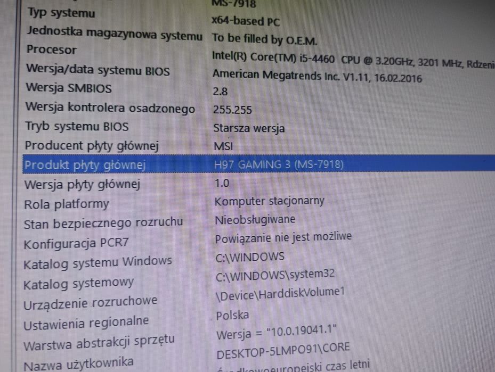Select the 'To be filled by O.E.M.' value

264,39
